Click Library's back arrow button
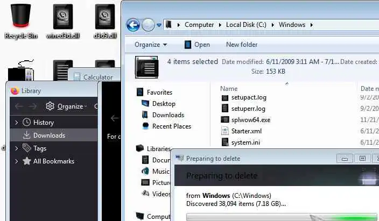The image size is (379, 221). coord(19,106)
